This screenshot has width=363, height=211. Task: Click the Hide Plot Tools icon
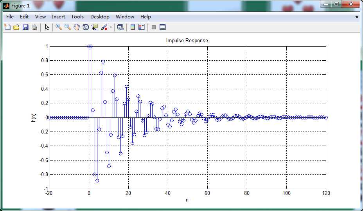coord(154,27)
